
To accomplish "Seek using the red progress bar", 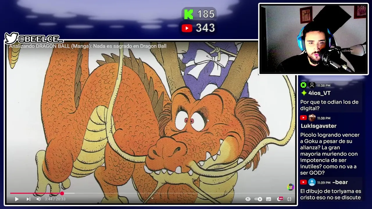I will click(x=151, y=193).
